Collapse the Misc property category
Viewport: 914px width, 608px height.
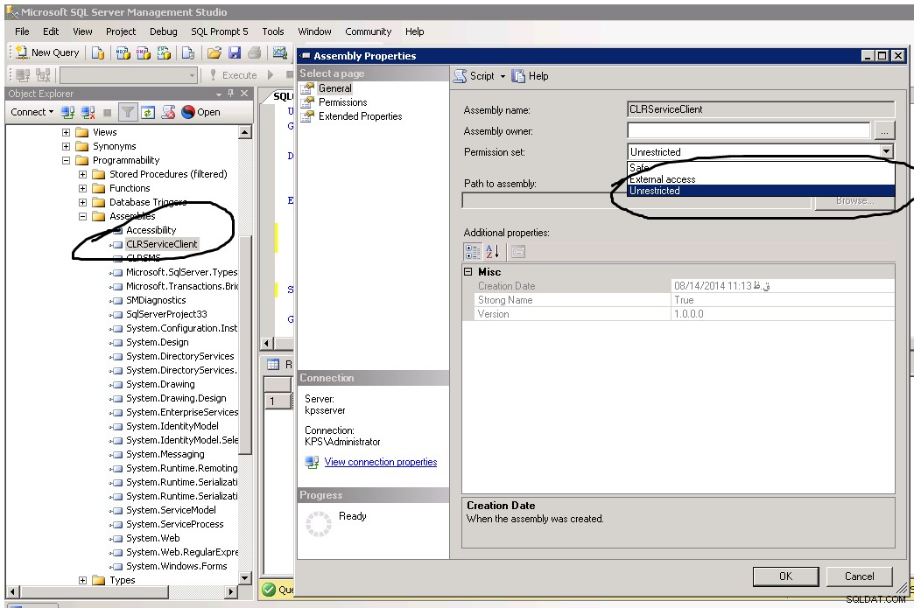click(468, 271)
